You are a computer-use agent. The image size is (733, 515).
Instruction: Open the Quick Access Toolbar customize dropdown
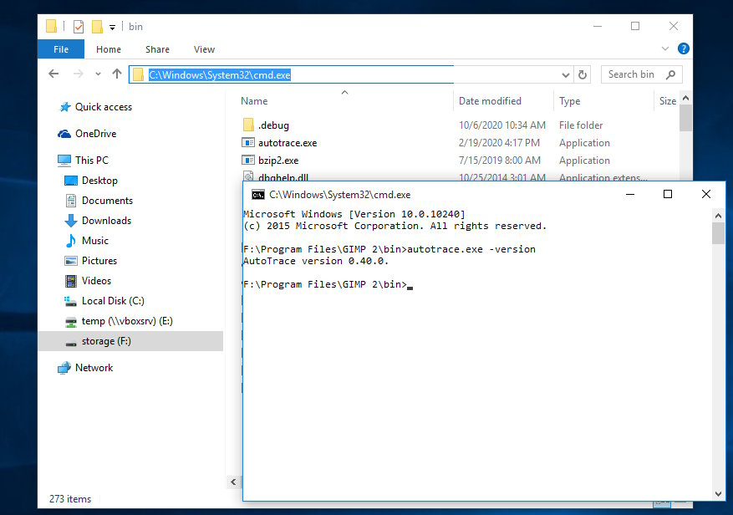(113, 28)
